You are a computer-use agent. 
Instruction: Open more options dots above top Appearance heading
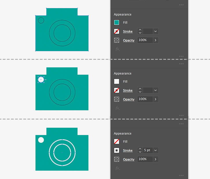tap(181, 5)
